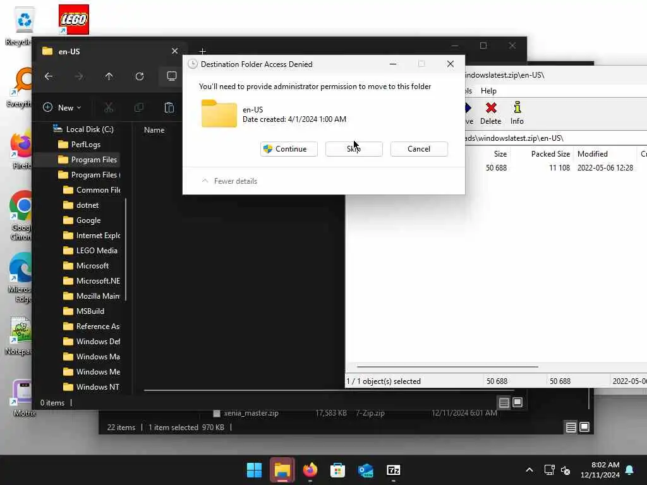Select the xenia_master.zip file in back window
The width and height of the screenshot is (647, 485).
coord(251,413)
